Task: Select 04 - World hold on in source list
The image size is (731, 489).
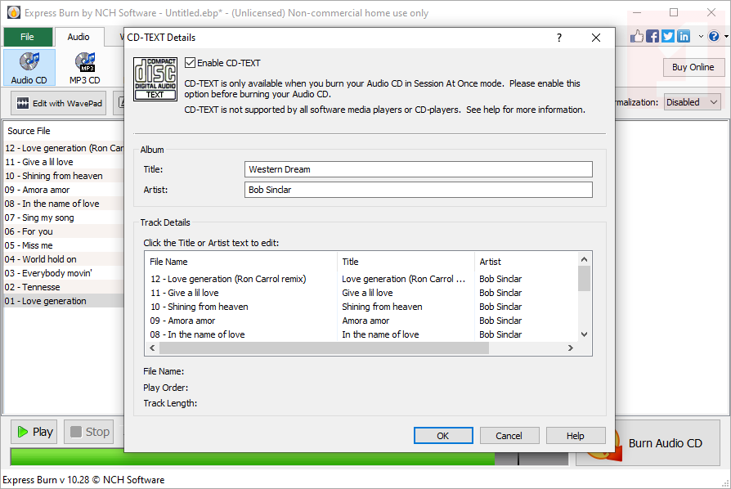Action: click(x=64, y=259)
